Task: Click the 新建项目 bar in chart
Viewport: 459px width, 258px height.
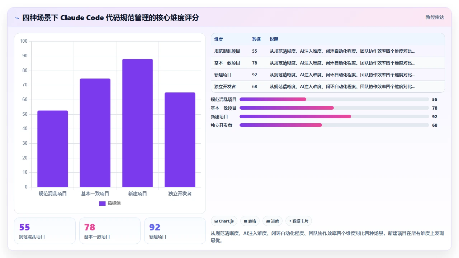Action: (x=137, y=123)
